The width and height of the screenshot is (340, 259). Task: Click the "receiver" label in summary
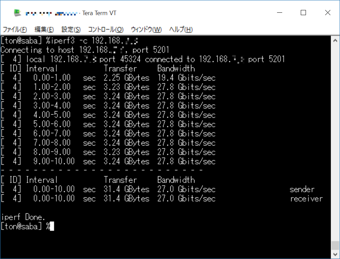(306, 198)
